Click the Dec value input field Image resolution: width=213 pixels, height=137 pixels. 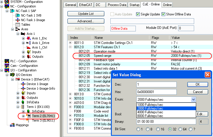click(156, 84)
